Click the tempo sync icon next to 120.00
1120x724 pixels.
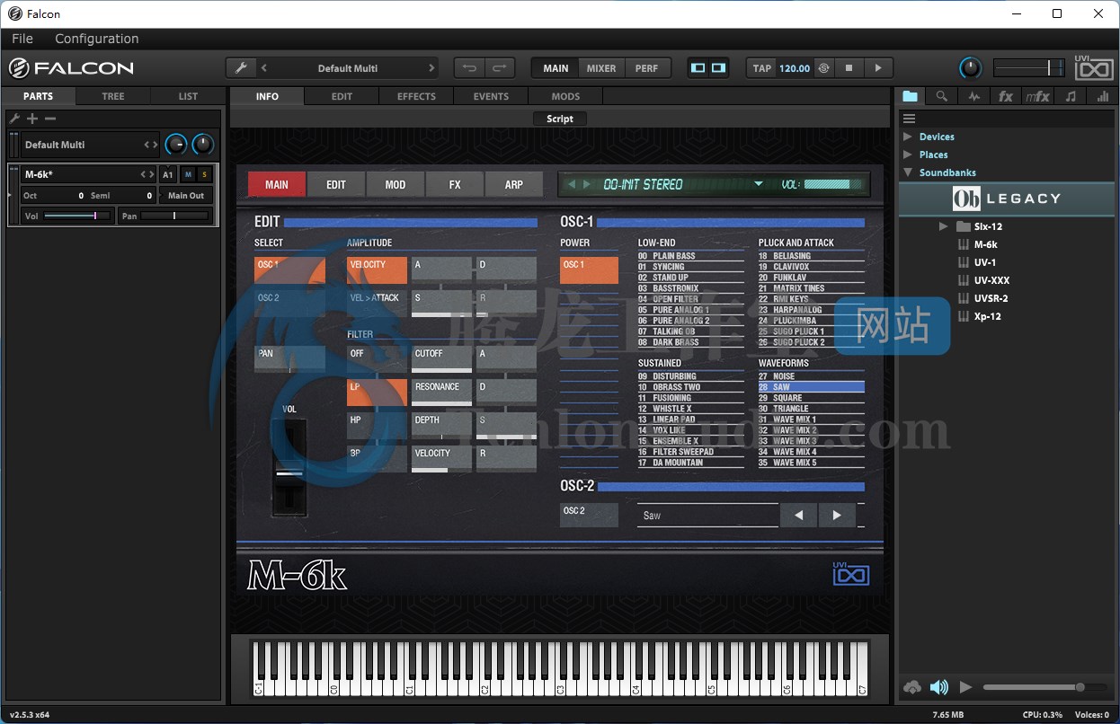823,68
